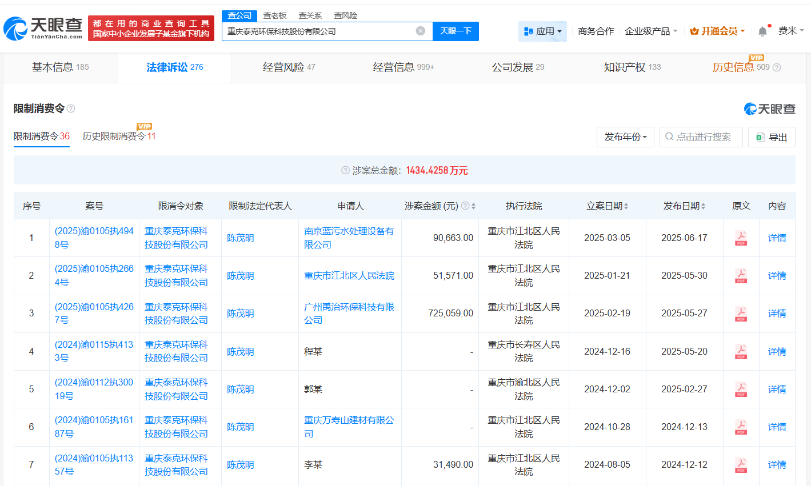This screenshot has height=486, width=811.
Task: Clear the company name search field via the × icon
Action: tap(421, 31)
